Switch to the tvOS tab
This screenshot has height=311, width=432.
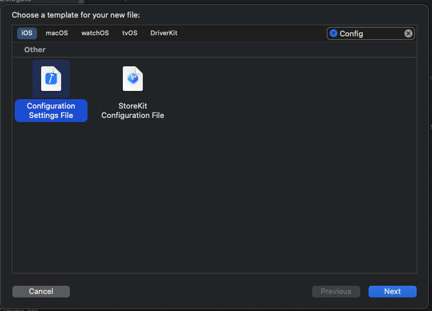130,33
